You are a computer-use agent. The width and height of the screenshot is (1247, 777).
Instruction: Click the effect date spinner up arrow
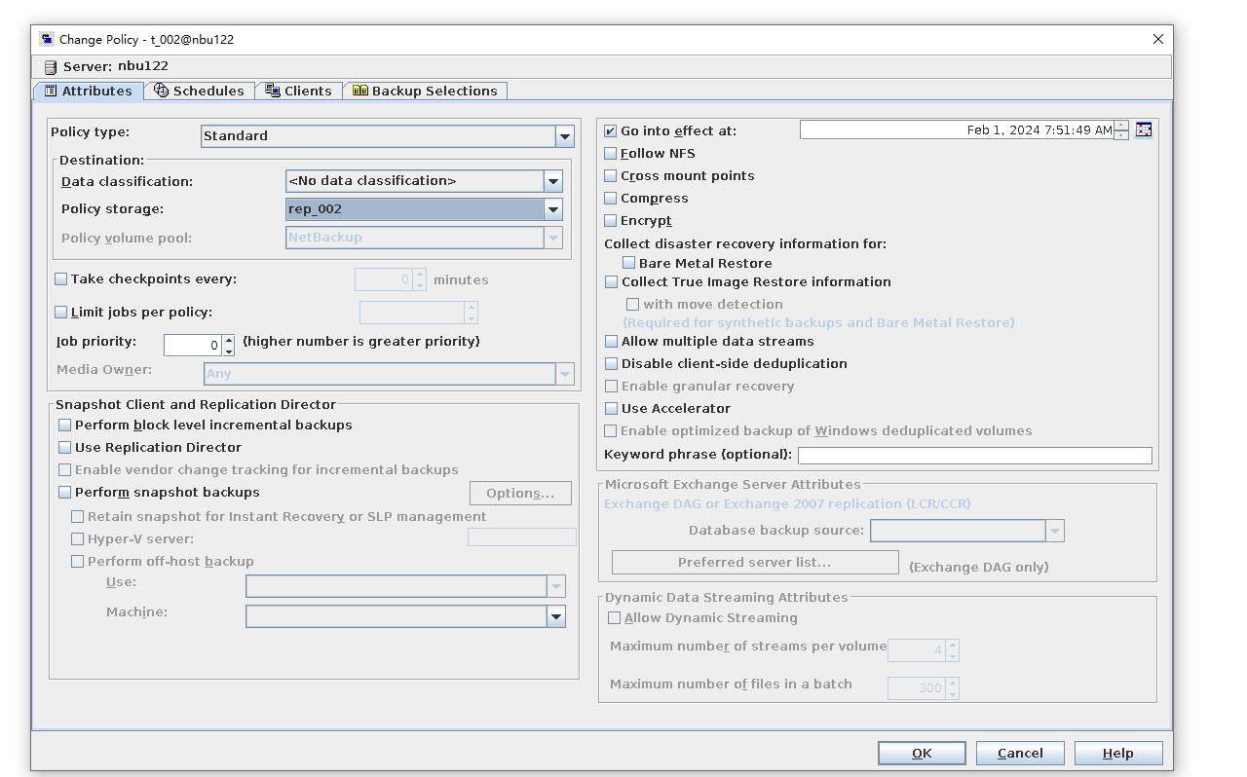pyautogui.click(x=1121, y=125)
